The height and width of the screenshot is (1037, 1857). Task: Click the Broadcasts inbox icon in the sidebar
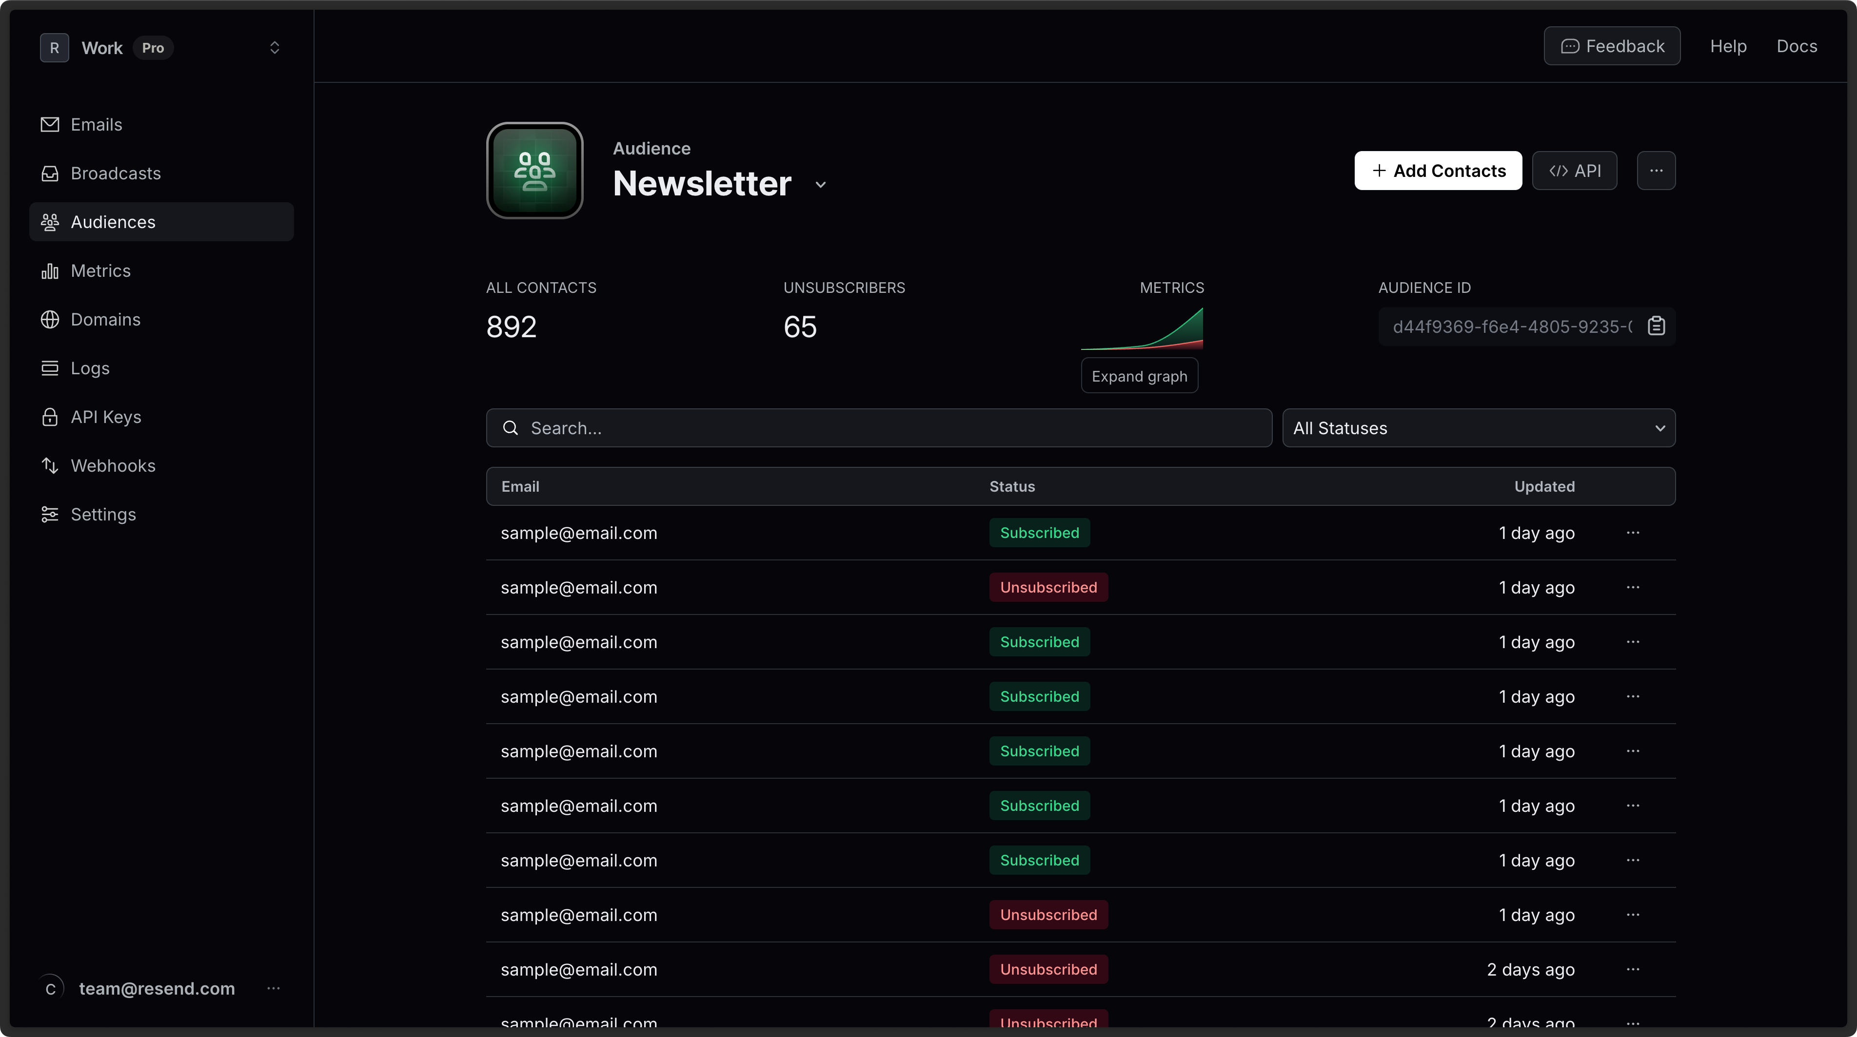(x=50, y=173)
